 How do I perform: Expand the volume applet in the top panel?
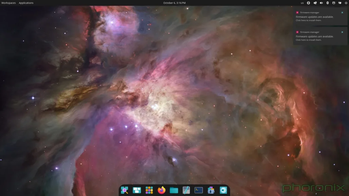click(321, 3)
